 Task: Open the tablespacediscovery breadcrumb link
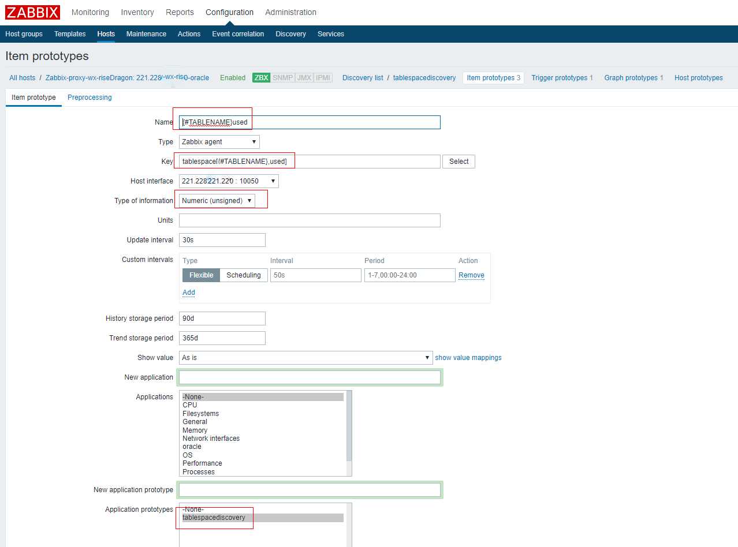pyautogui.click(x=424, y=78)
